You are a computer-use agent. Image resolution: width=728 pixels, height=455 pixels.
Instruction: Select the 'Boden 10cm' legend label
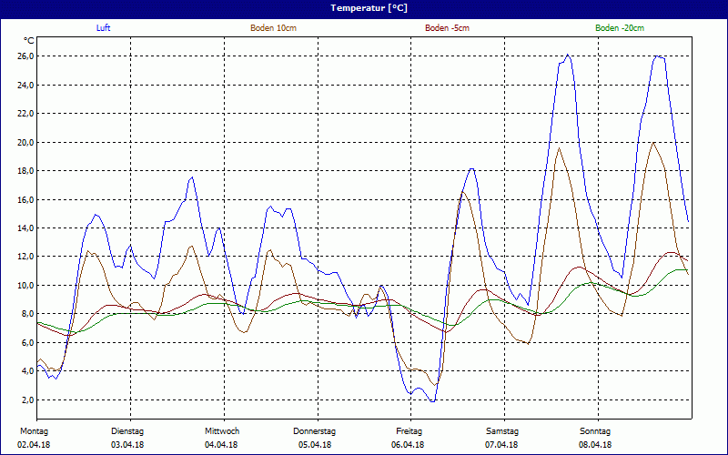coord(274,28)
